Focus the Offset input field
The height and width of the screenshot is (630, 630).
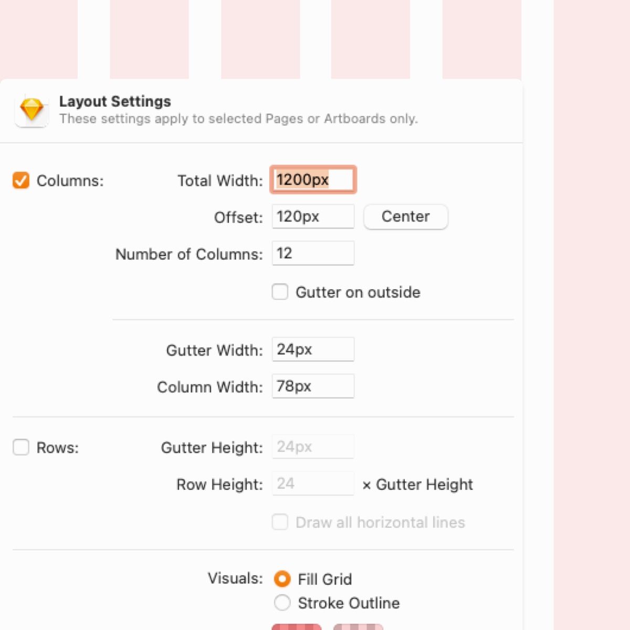(x=313, y=217)
